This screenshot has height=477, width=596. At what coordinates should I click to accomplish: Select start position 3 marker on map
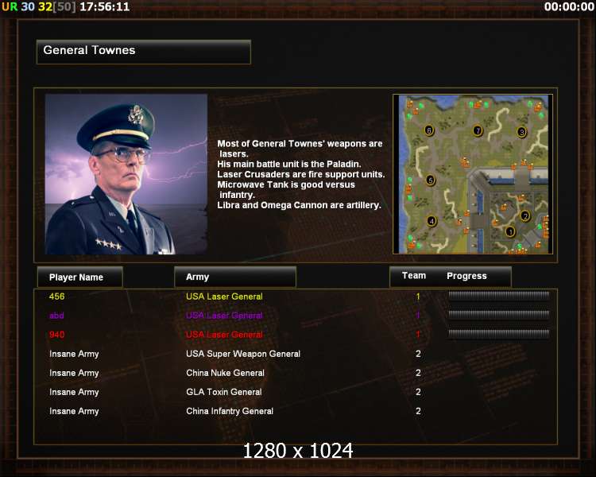pyautogui.click(x=522, y=132)
